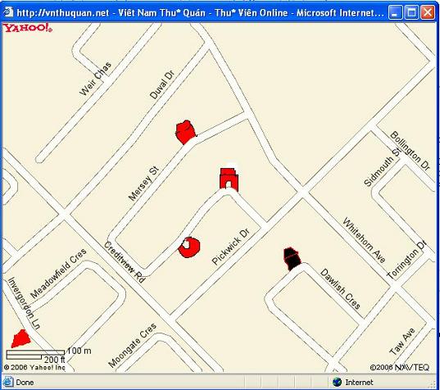The height and width of the screenshot is (390, 440).
Task: Click the Weir Chas street label
Action: click(95, 79)
